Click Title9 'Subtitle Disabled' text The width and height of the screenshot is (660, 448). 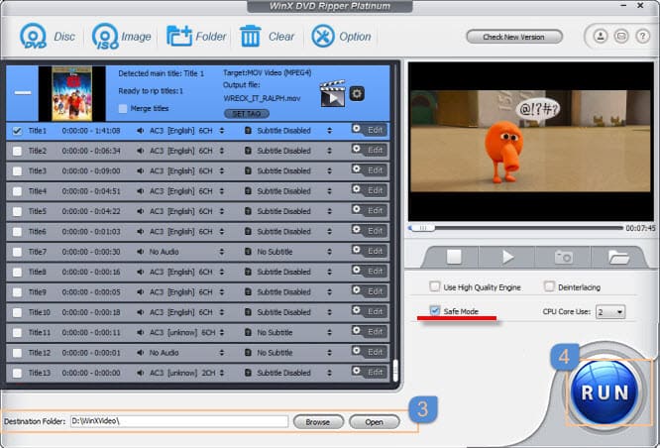283,292
